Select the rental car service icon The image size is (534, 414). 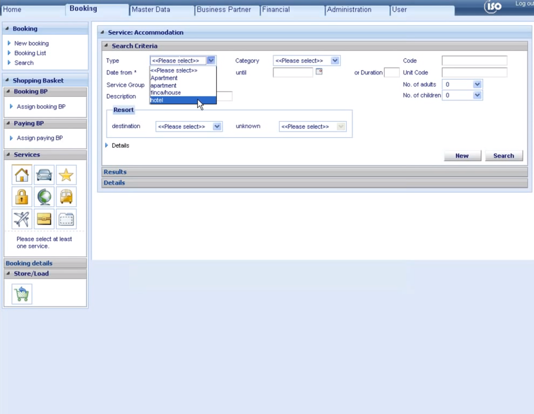coord(44,175)
